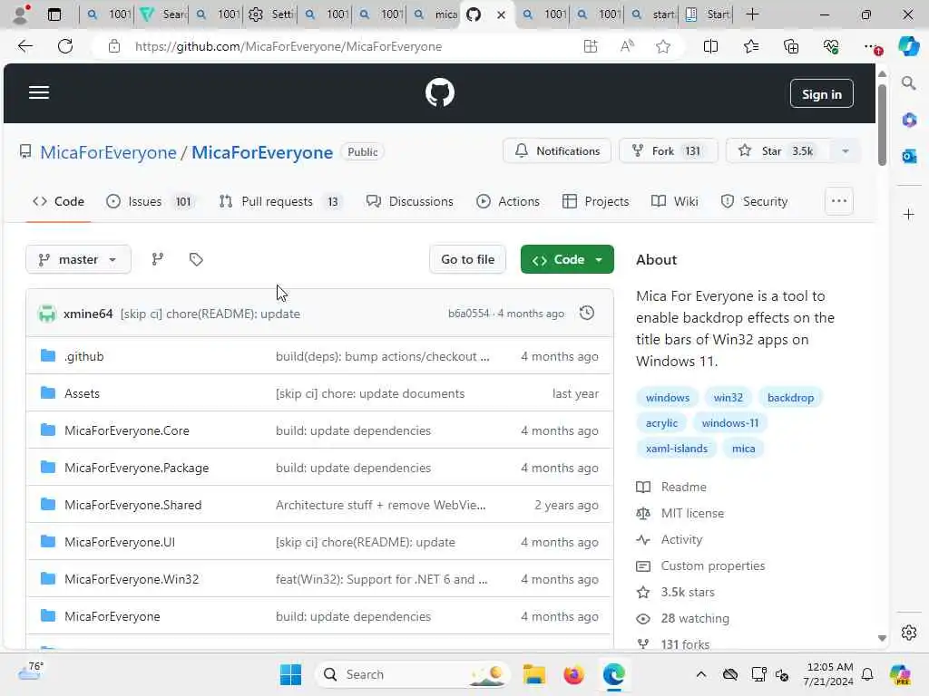Open the MicaForEveryone.Package folder
The image size is (929, 696).
136,468
